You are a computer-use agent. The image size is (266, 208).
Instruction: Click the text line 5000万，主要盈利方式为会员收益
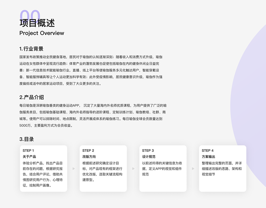[x=46, y=125]
